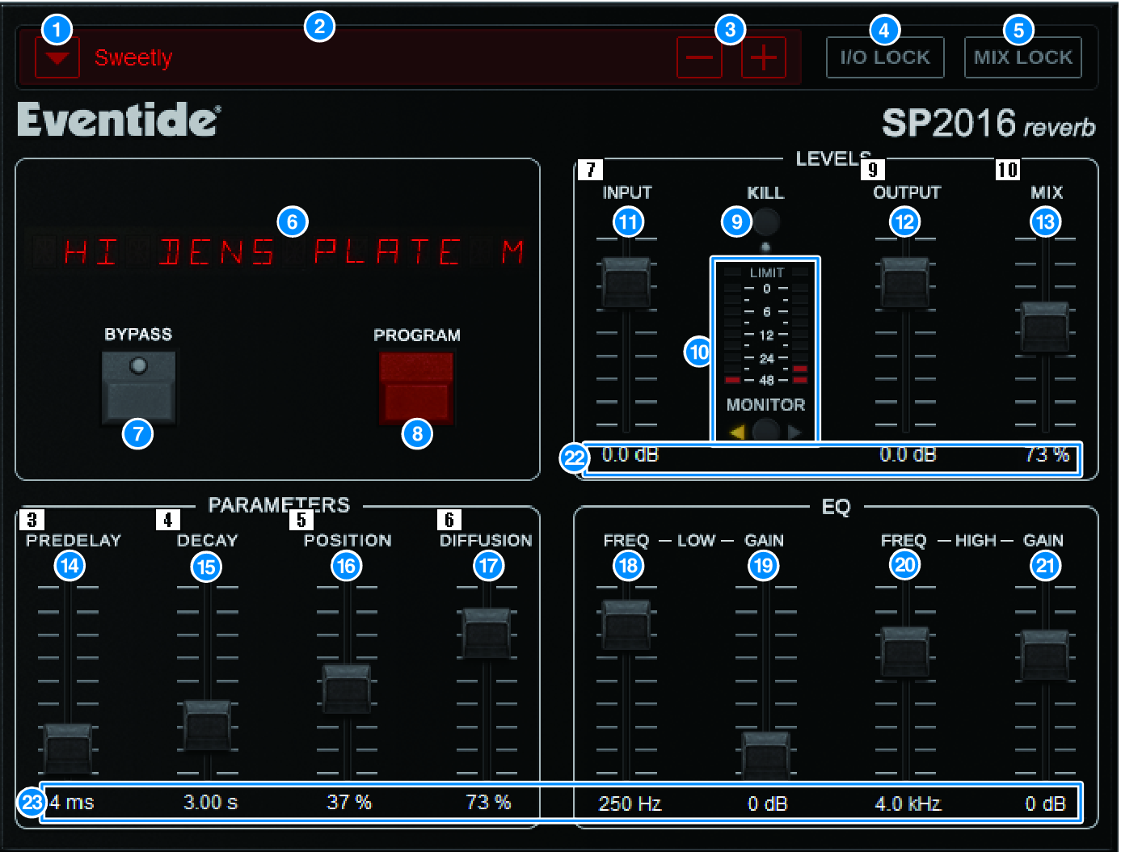Toggle the BYPASS button
Screen dimensions: 1121x852
pos(138,388)
